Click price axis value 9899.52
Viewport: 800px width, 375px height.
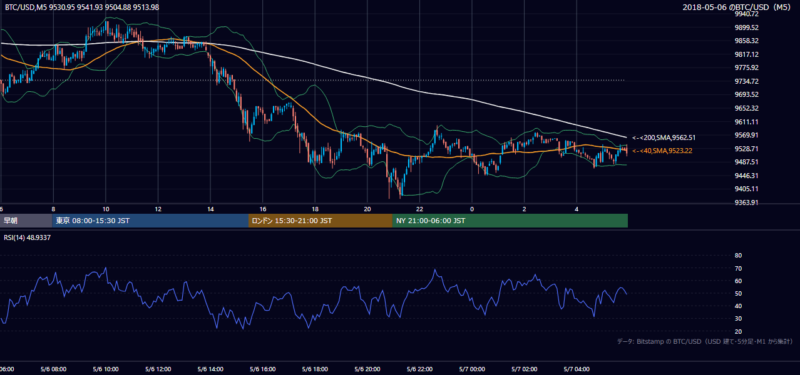click(x=747, y=27)
